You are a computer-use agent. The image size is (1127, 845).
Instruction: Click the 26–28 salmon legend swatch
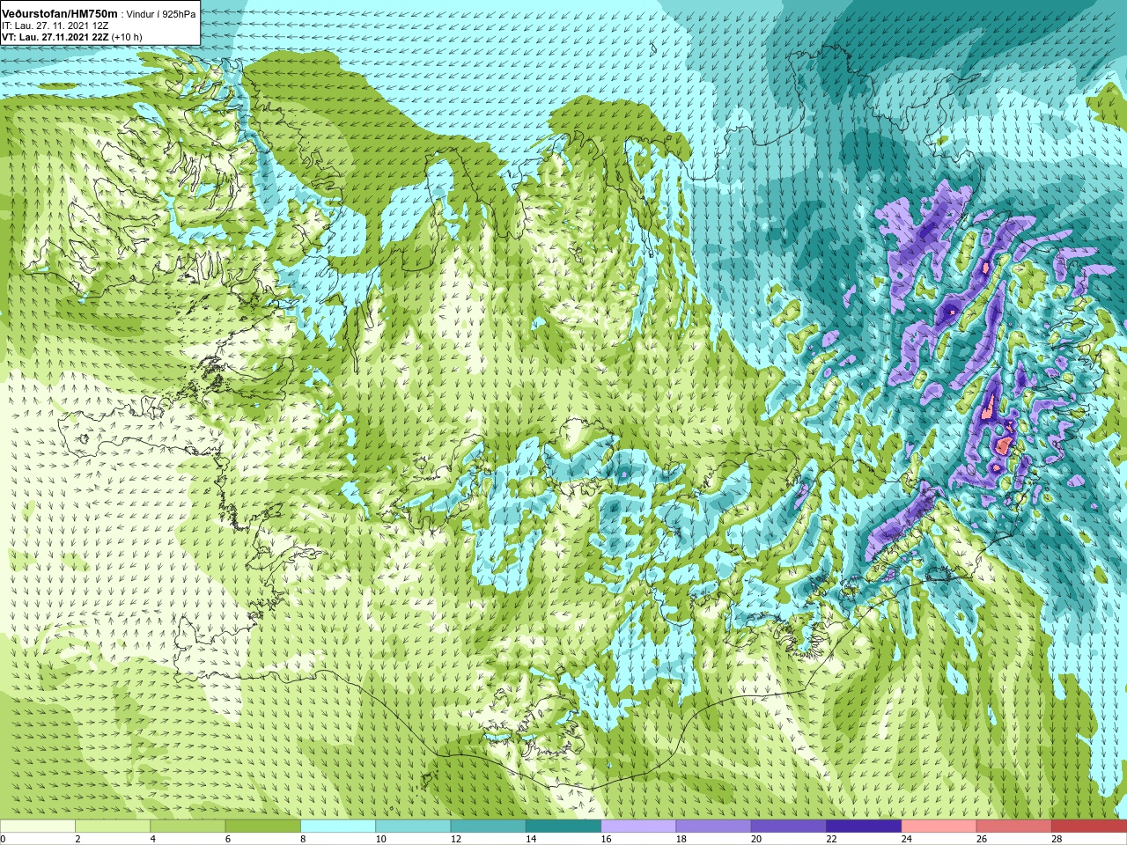coord(1014,827)
